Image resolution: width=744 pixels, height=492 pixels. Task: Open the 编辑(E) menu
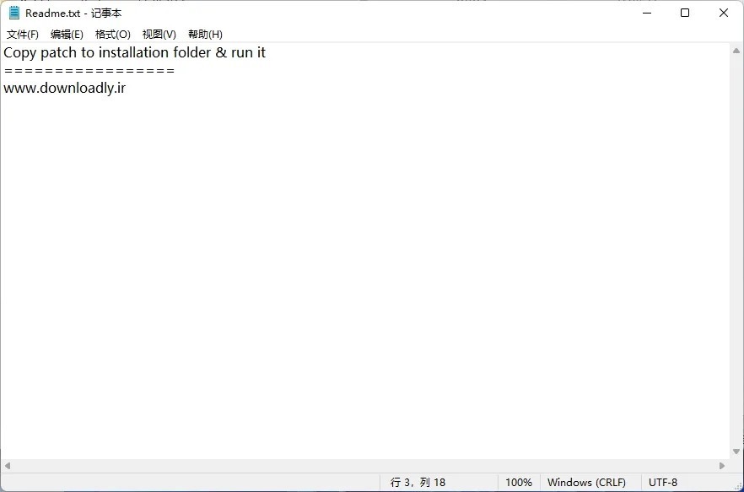(x=67, y=35)
